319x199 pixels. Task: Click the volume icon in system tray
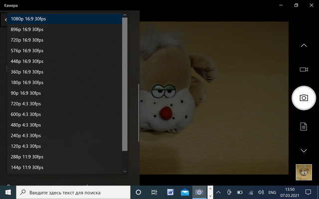tap(261, 192)
